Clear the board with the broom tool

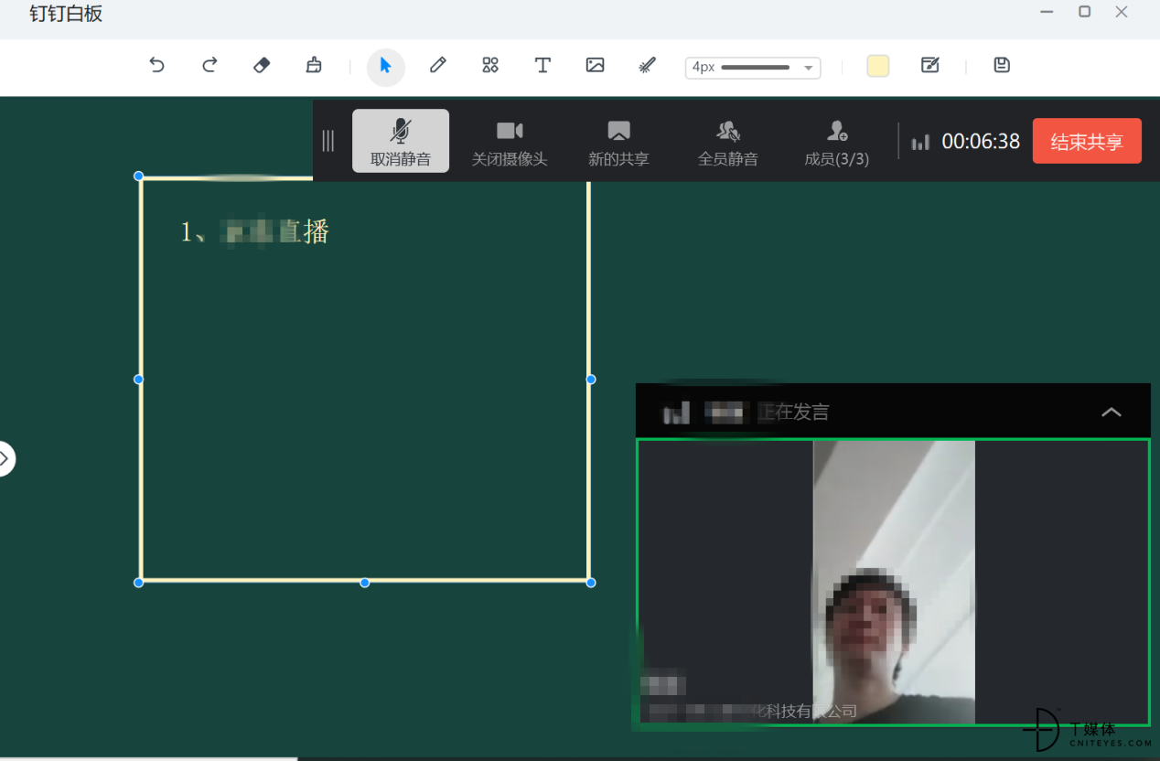point(314,65)
